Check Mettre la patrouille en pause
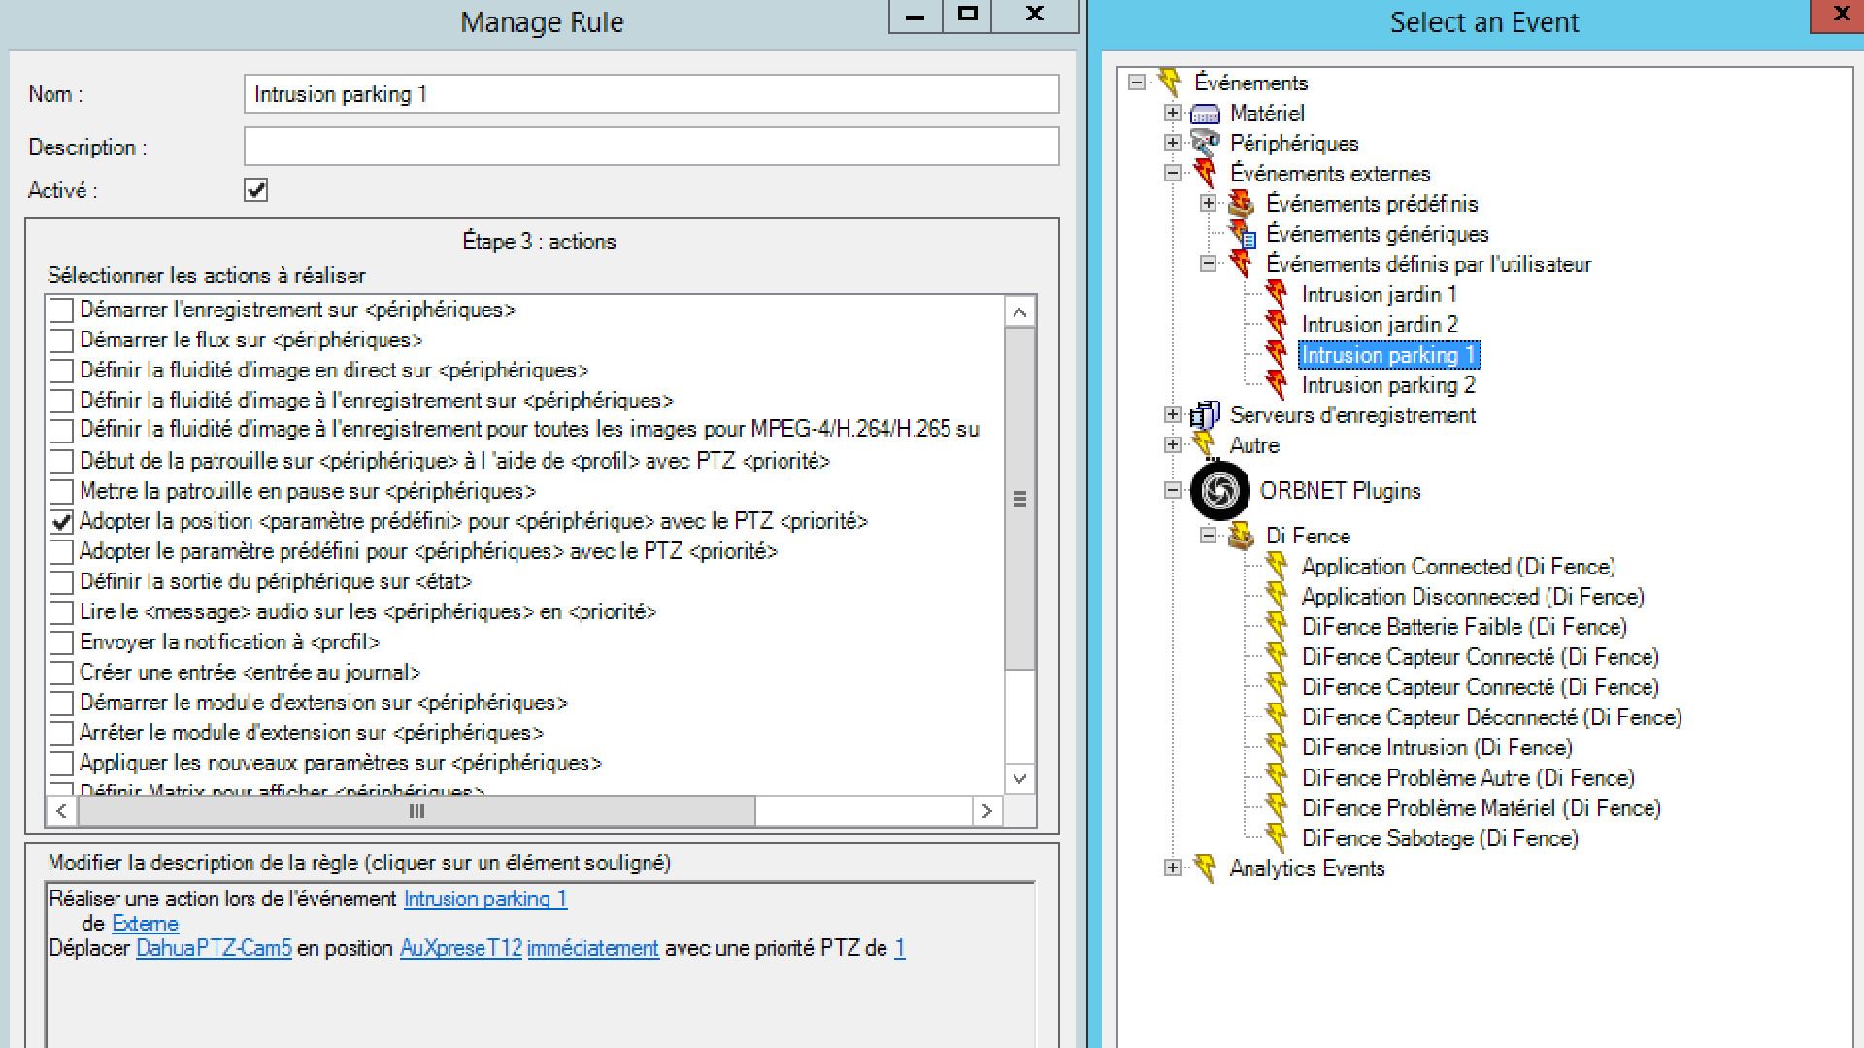This screenshot has width=1864, height=1048. tap(61, 491)
